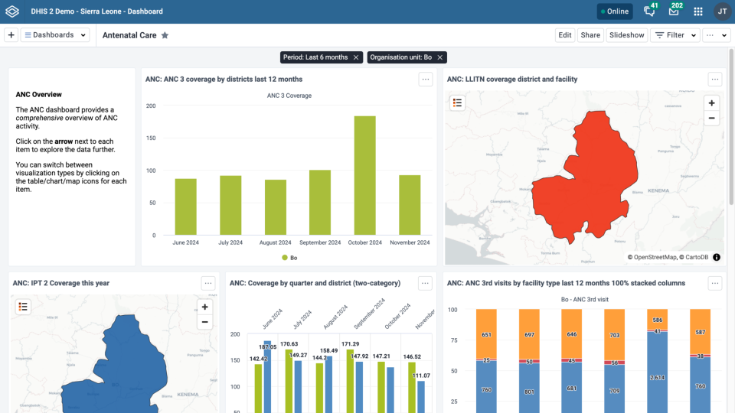The image size is (735, 413).
Task: Open ANC 3 coverage chart options menu
Action: 425,79
